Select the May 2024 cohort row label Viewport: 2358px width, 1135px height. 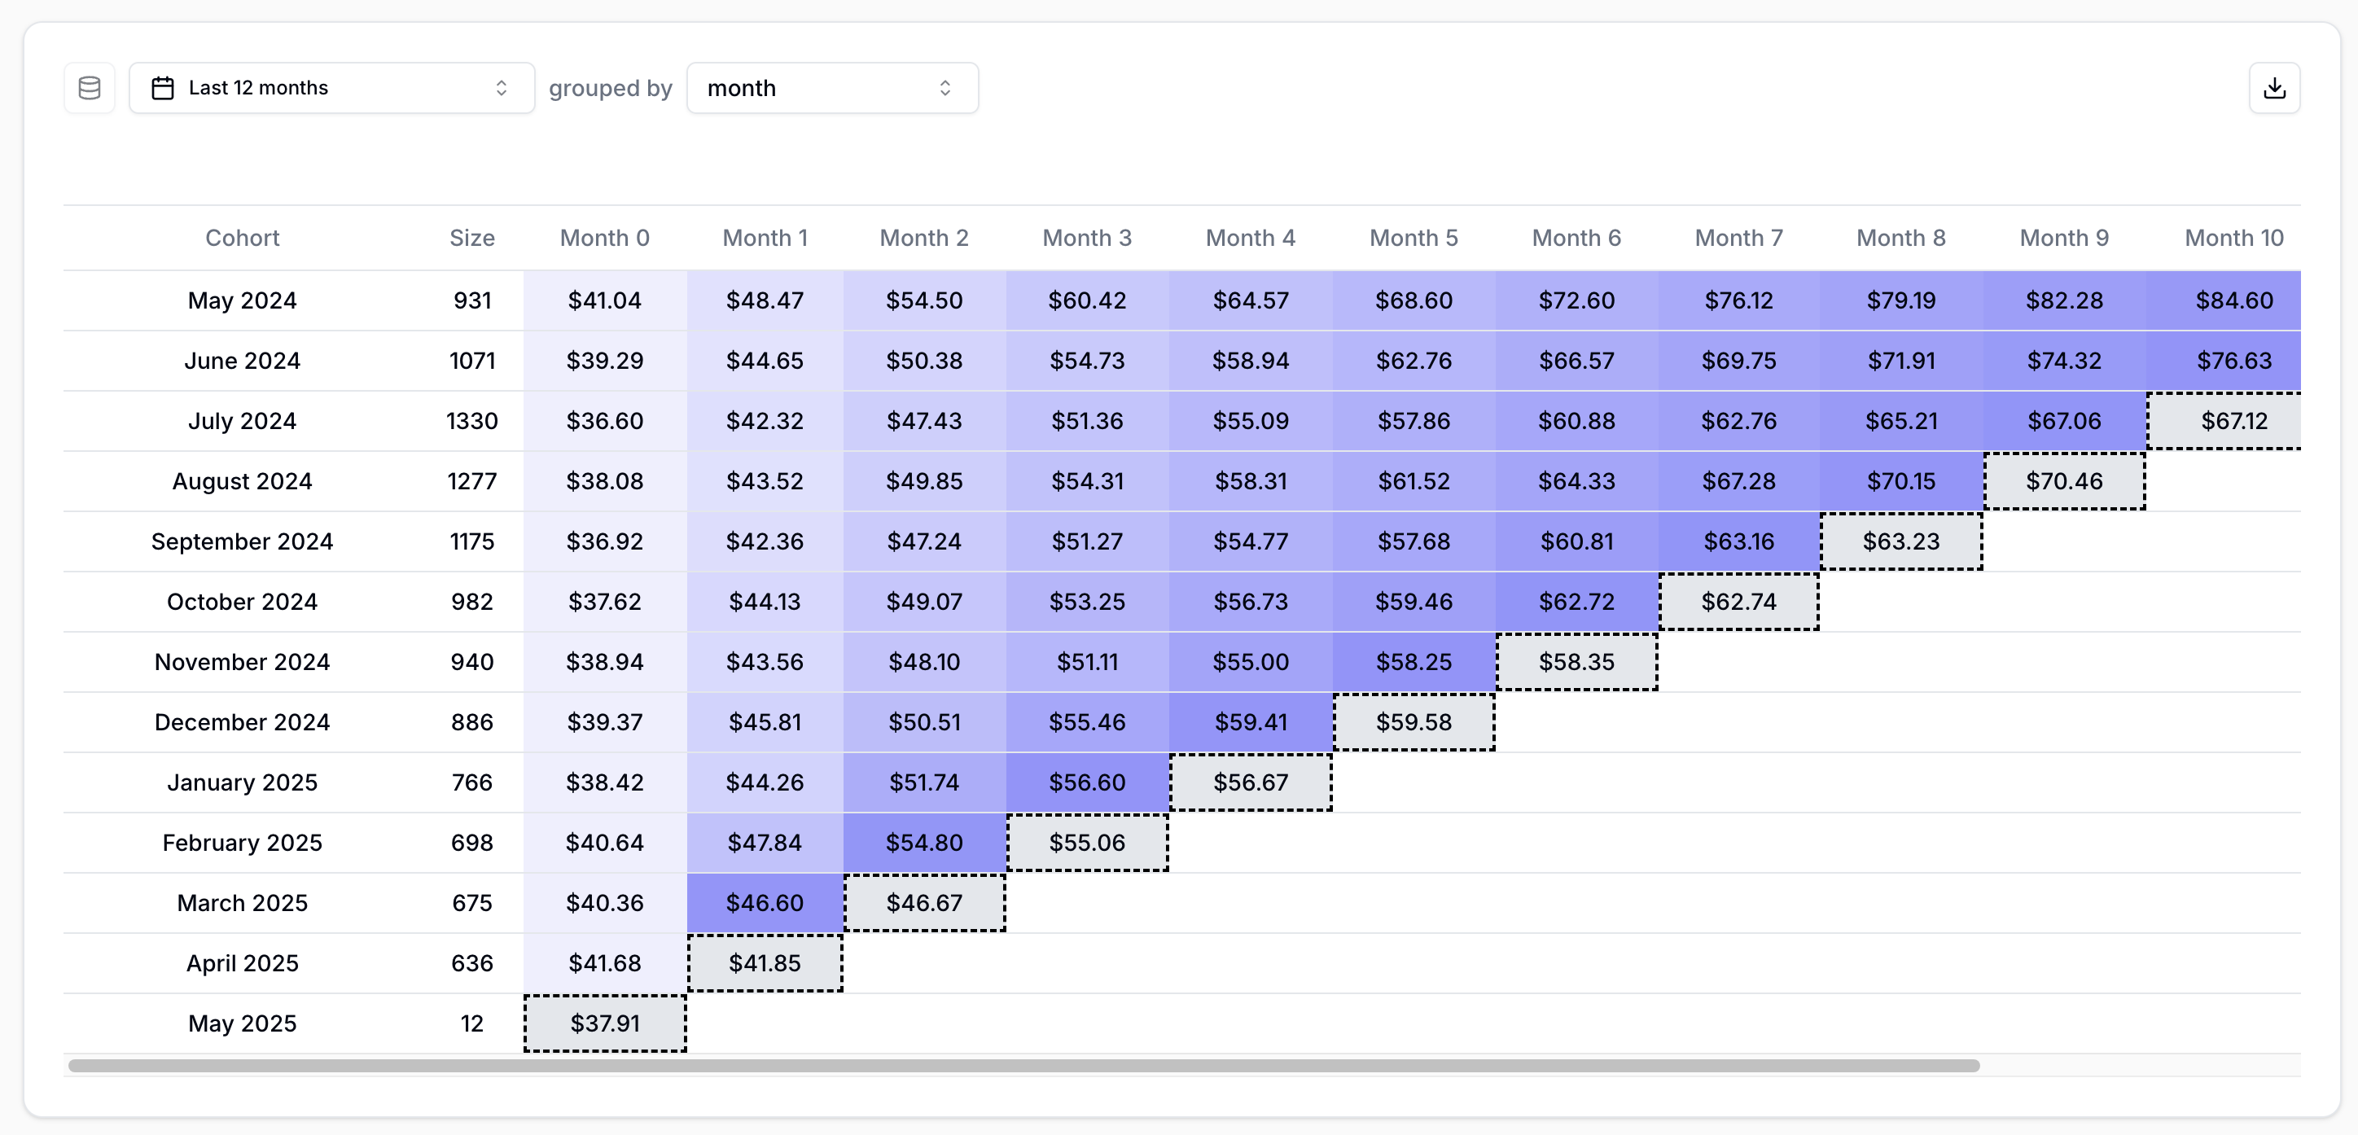tap(242, 300)
